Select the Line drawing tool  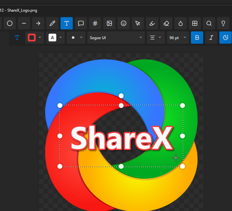[x=24, y=23]
